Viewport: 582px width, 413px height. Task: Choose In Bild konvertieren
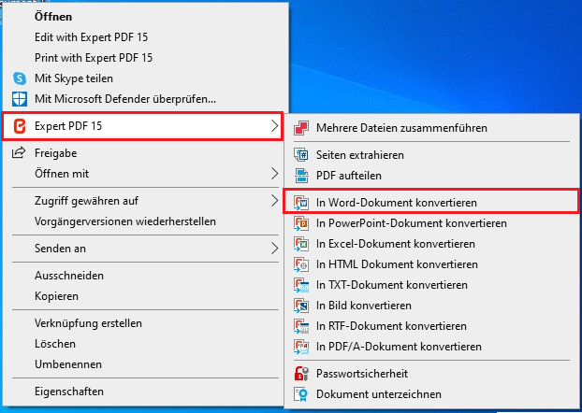(364, 306)
